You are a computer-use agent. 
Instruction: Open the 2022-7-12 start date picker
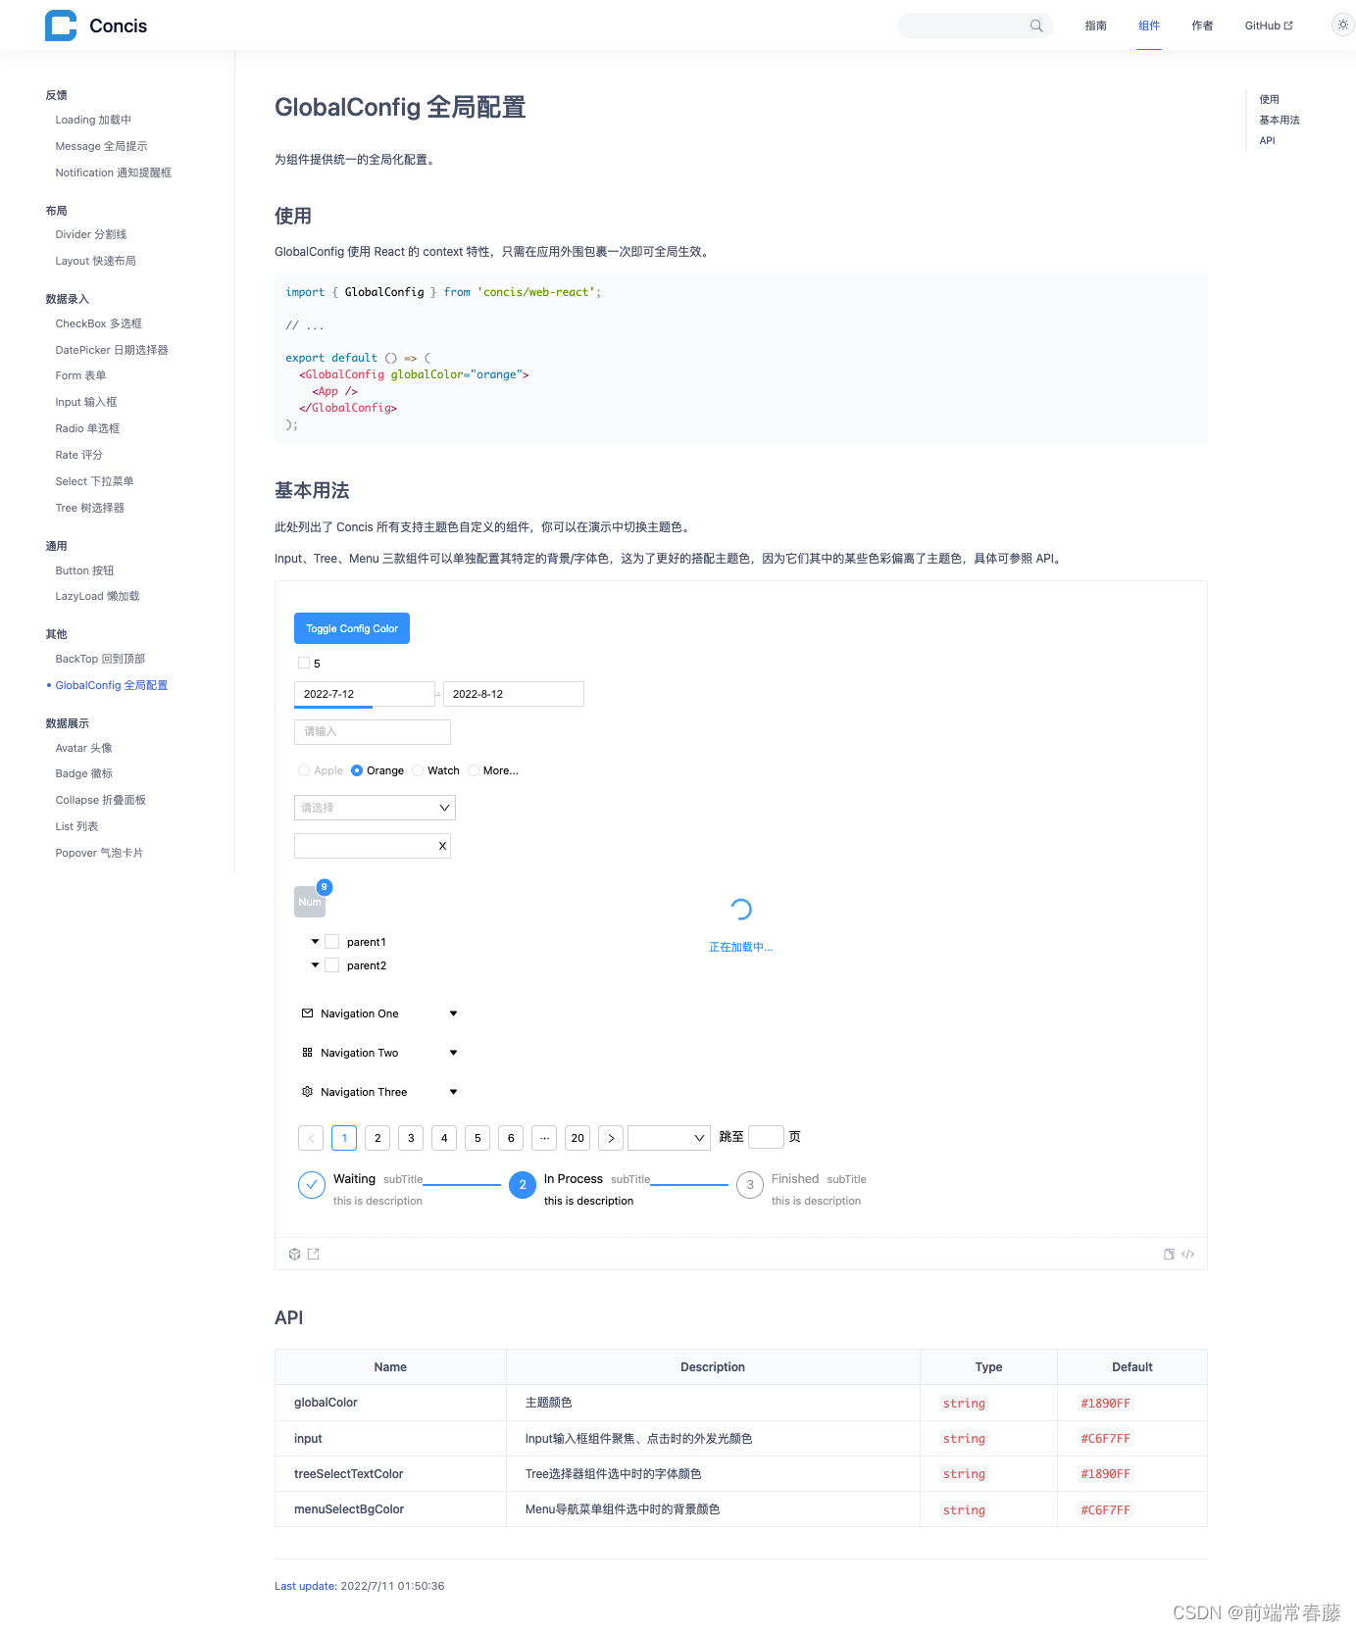pos(364,694)
